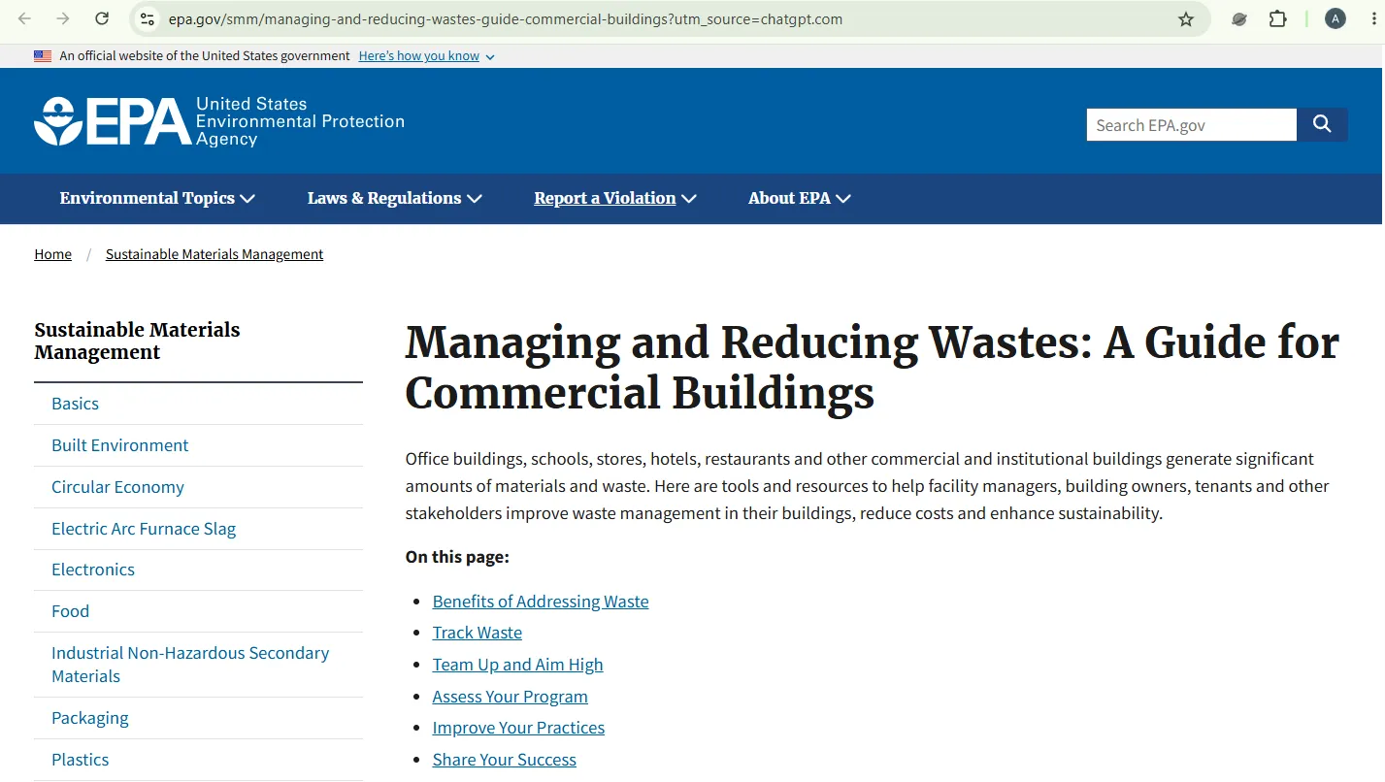
Task: Jump to Team Up and Aim High
Action: [517, 665]
